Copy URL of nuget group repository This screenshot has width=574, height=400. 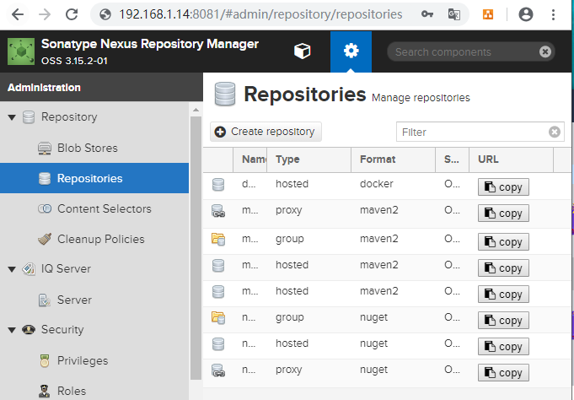(503, 321)
